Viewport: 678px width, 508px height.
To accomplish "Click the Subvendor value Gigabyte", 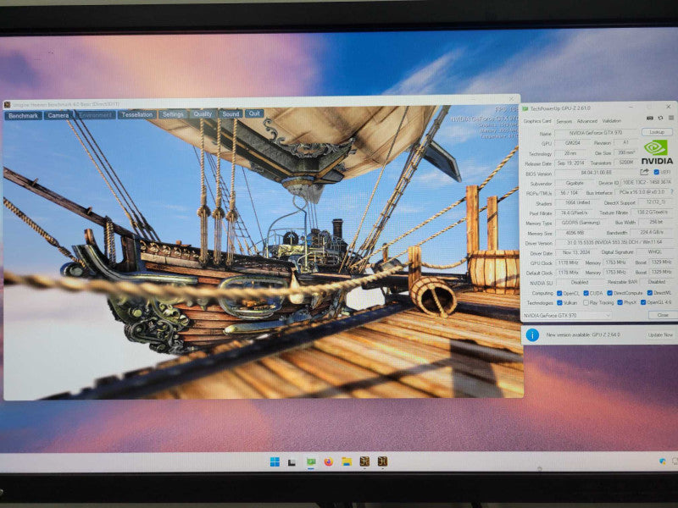I will [575, 183].
